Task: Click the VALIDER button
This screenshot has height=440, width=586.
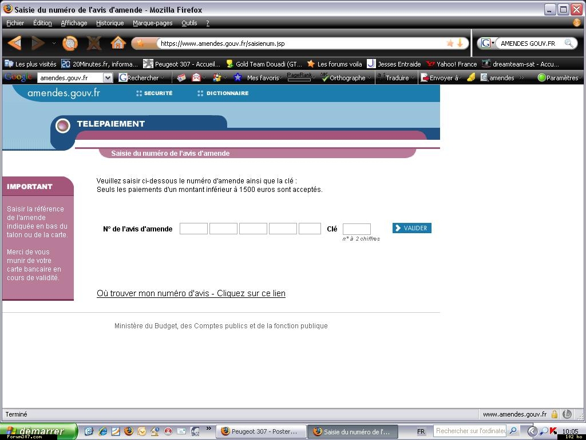Action: (x=411, y=228)
